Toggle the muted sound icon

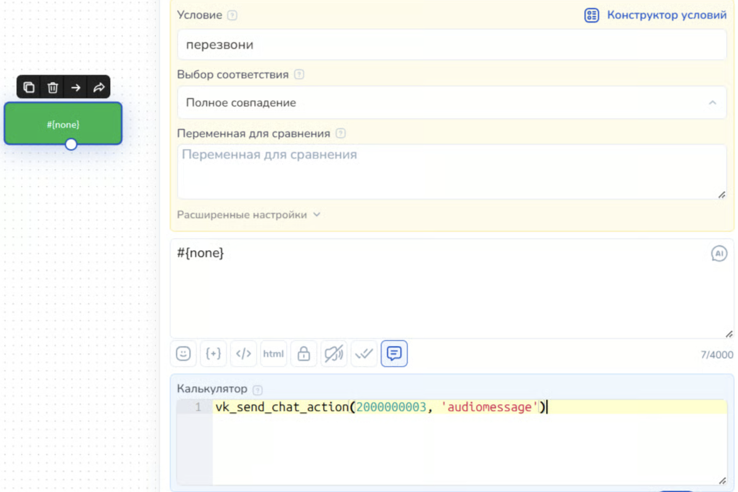pos(333,354)
